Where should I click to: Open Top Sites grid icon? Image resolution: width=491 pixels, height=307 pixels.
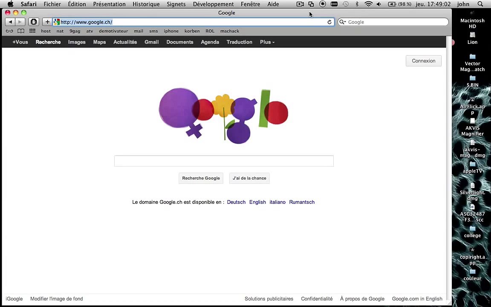[x=32, y=31]
